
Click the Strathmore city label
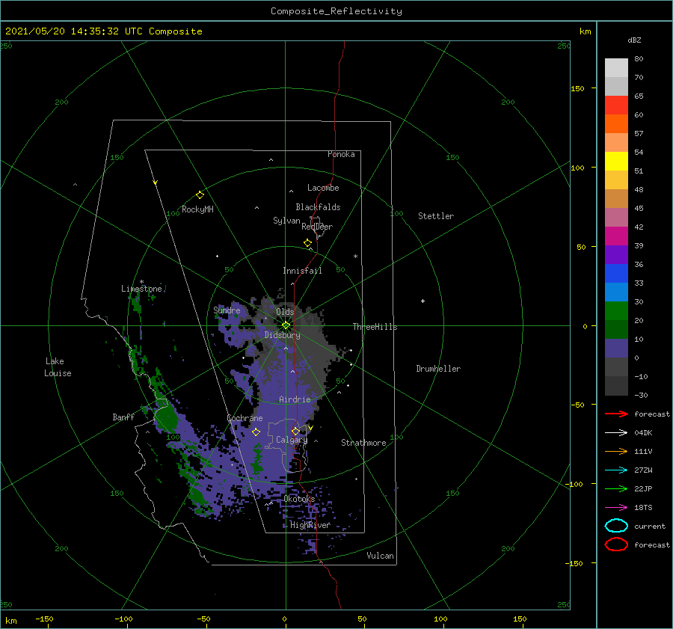pyautogui.click(x=363, y=443)
